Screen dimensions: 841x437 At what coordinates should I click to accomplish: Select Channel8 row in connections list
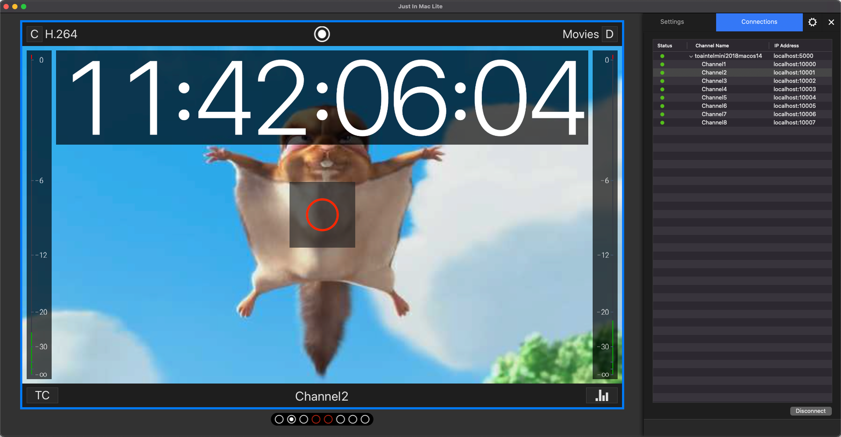click(742, 122)
